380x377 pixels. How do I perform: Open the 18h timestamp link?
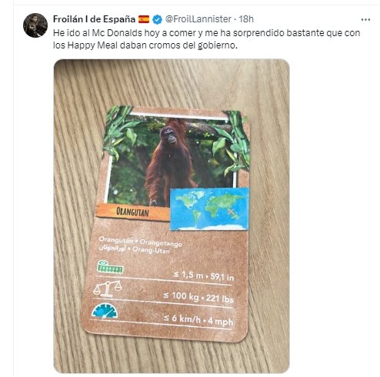tap(246, 19)
